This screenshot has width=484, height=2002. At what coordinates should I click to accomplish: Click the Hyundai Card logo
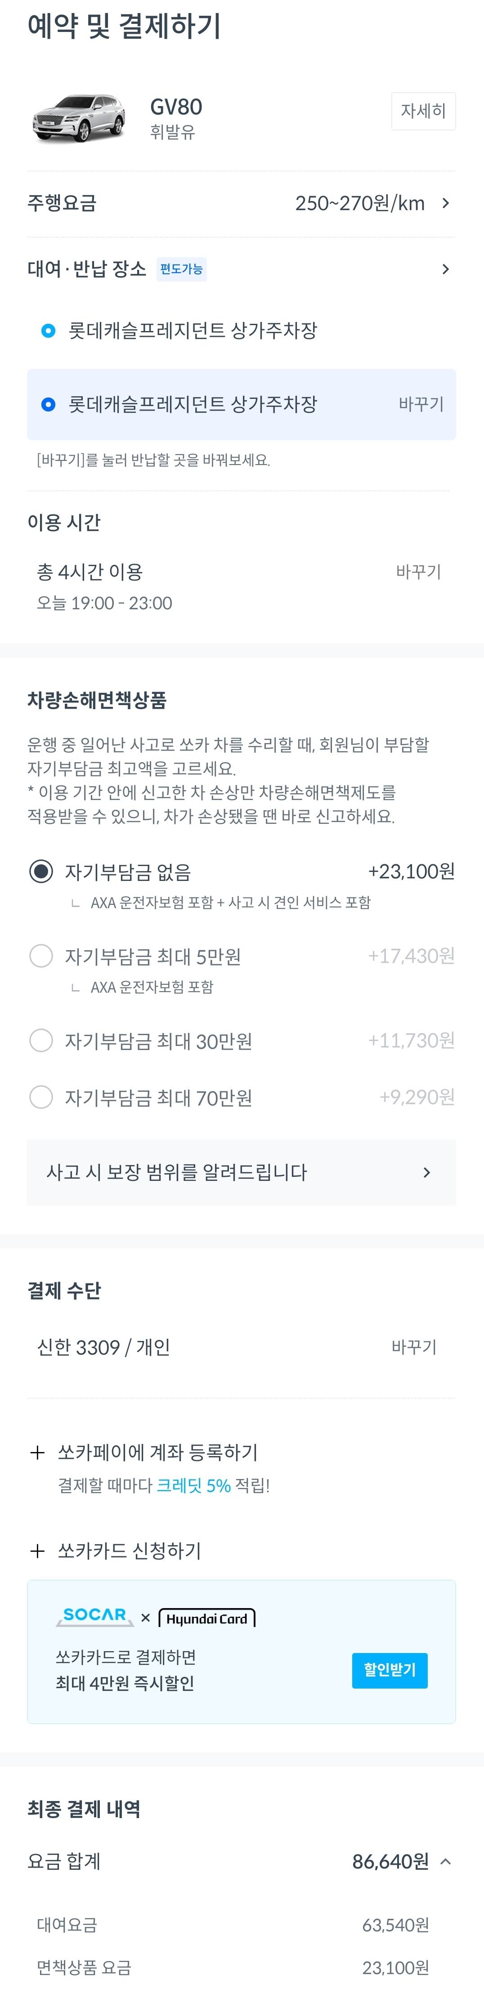206,1618
